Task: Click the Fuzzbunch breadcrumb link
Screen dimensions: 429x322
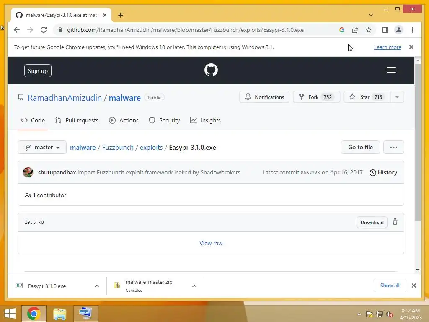Action: [118, 147]
